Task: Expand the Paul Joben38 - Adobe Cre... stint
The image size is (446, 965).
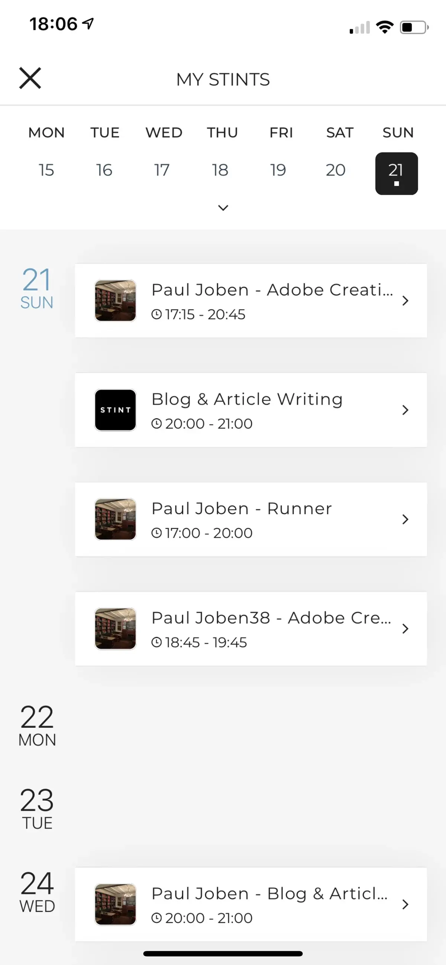Action: [251, 629]
